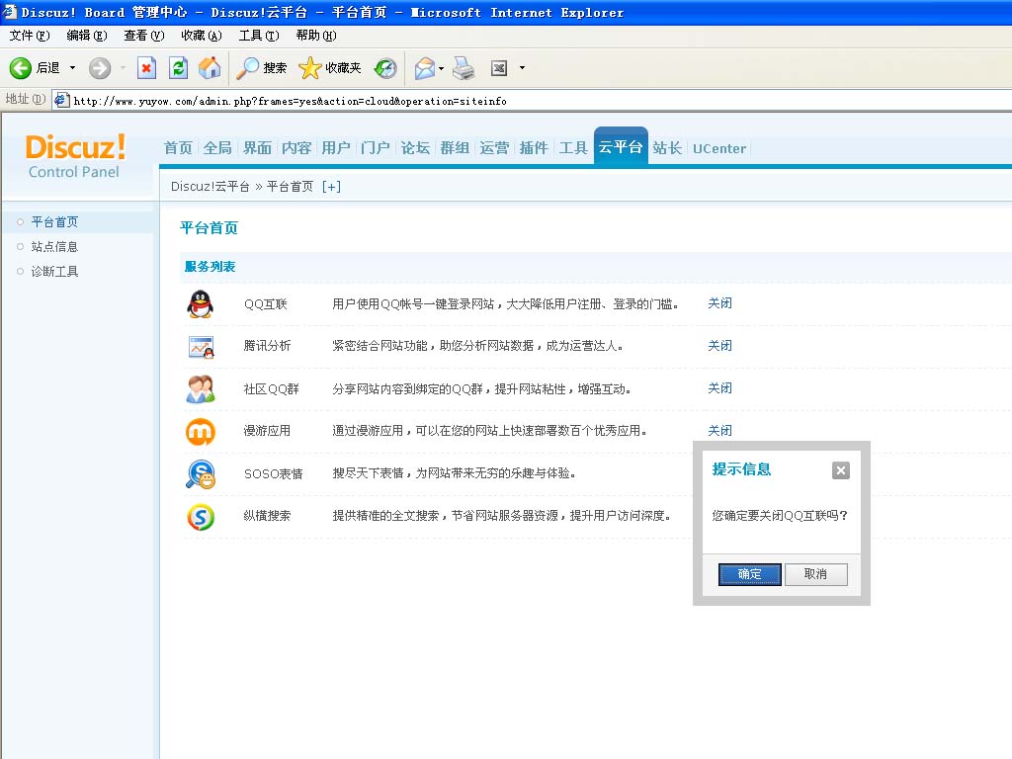
Task: Open the Mail button dropdown arrow
Action: pyautogui.click(x=442, y=68)
